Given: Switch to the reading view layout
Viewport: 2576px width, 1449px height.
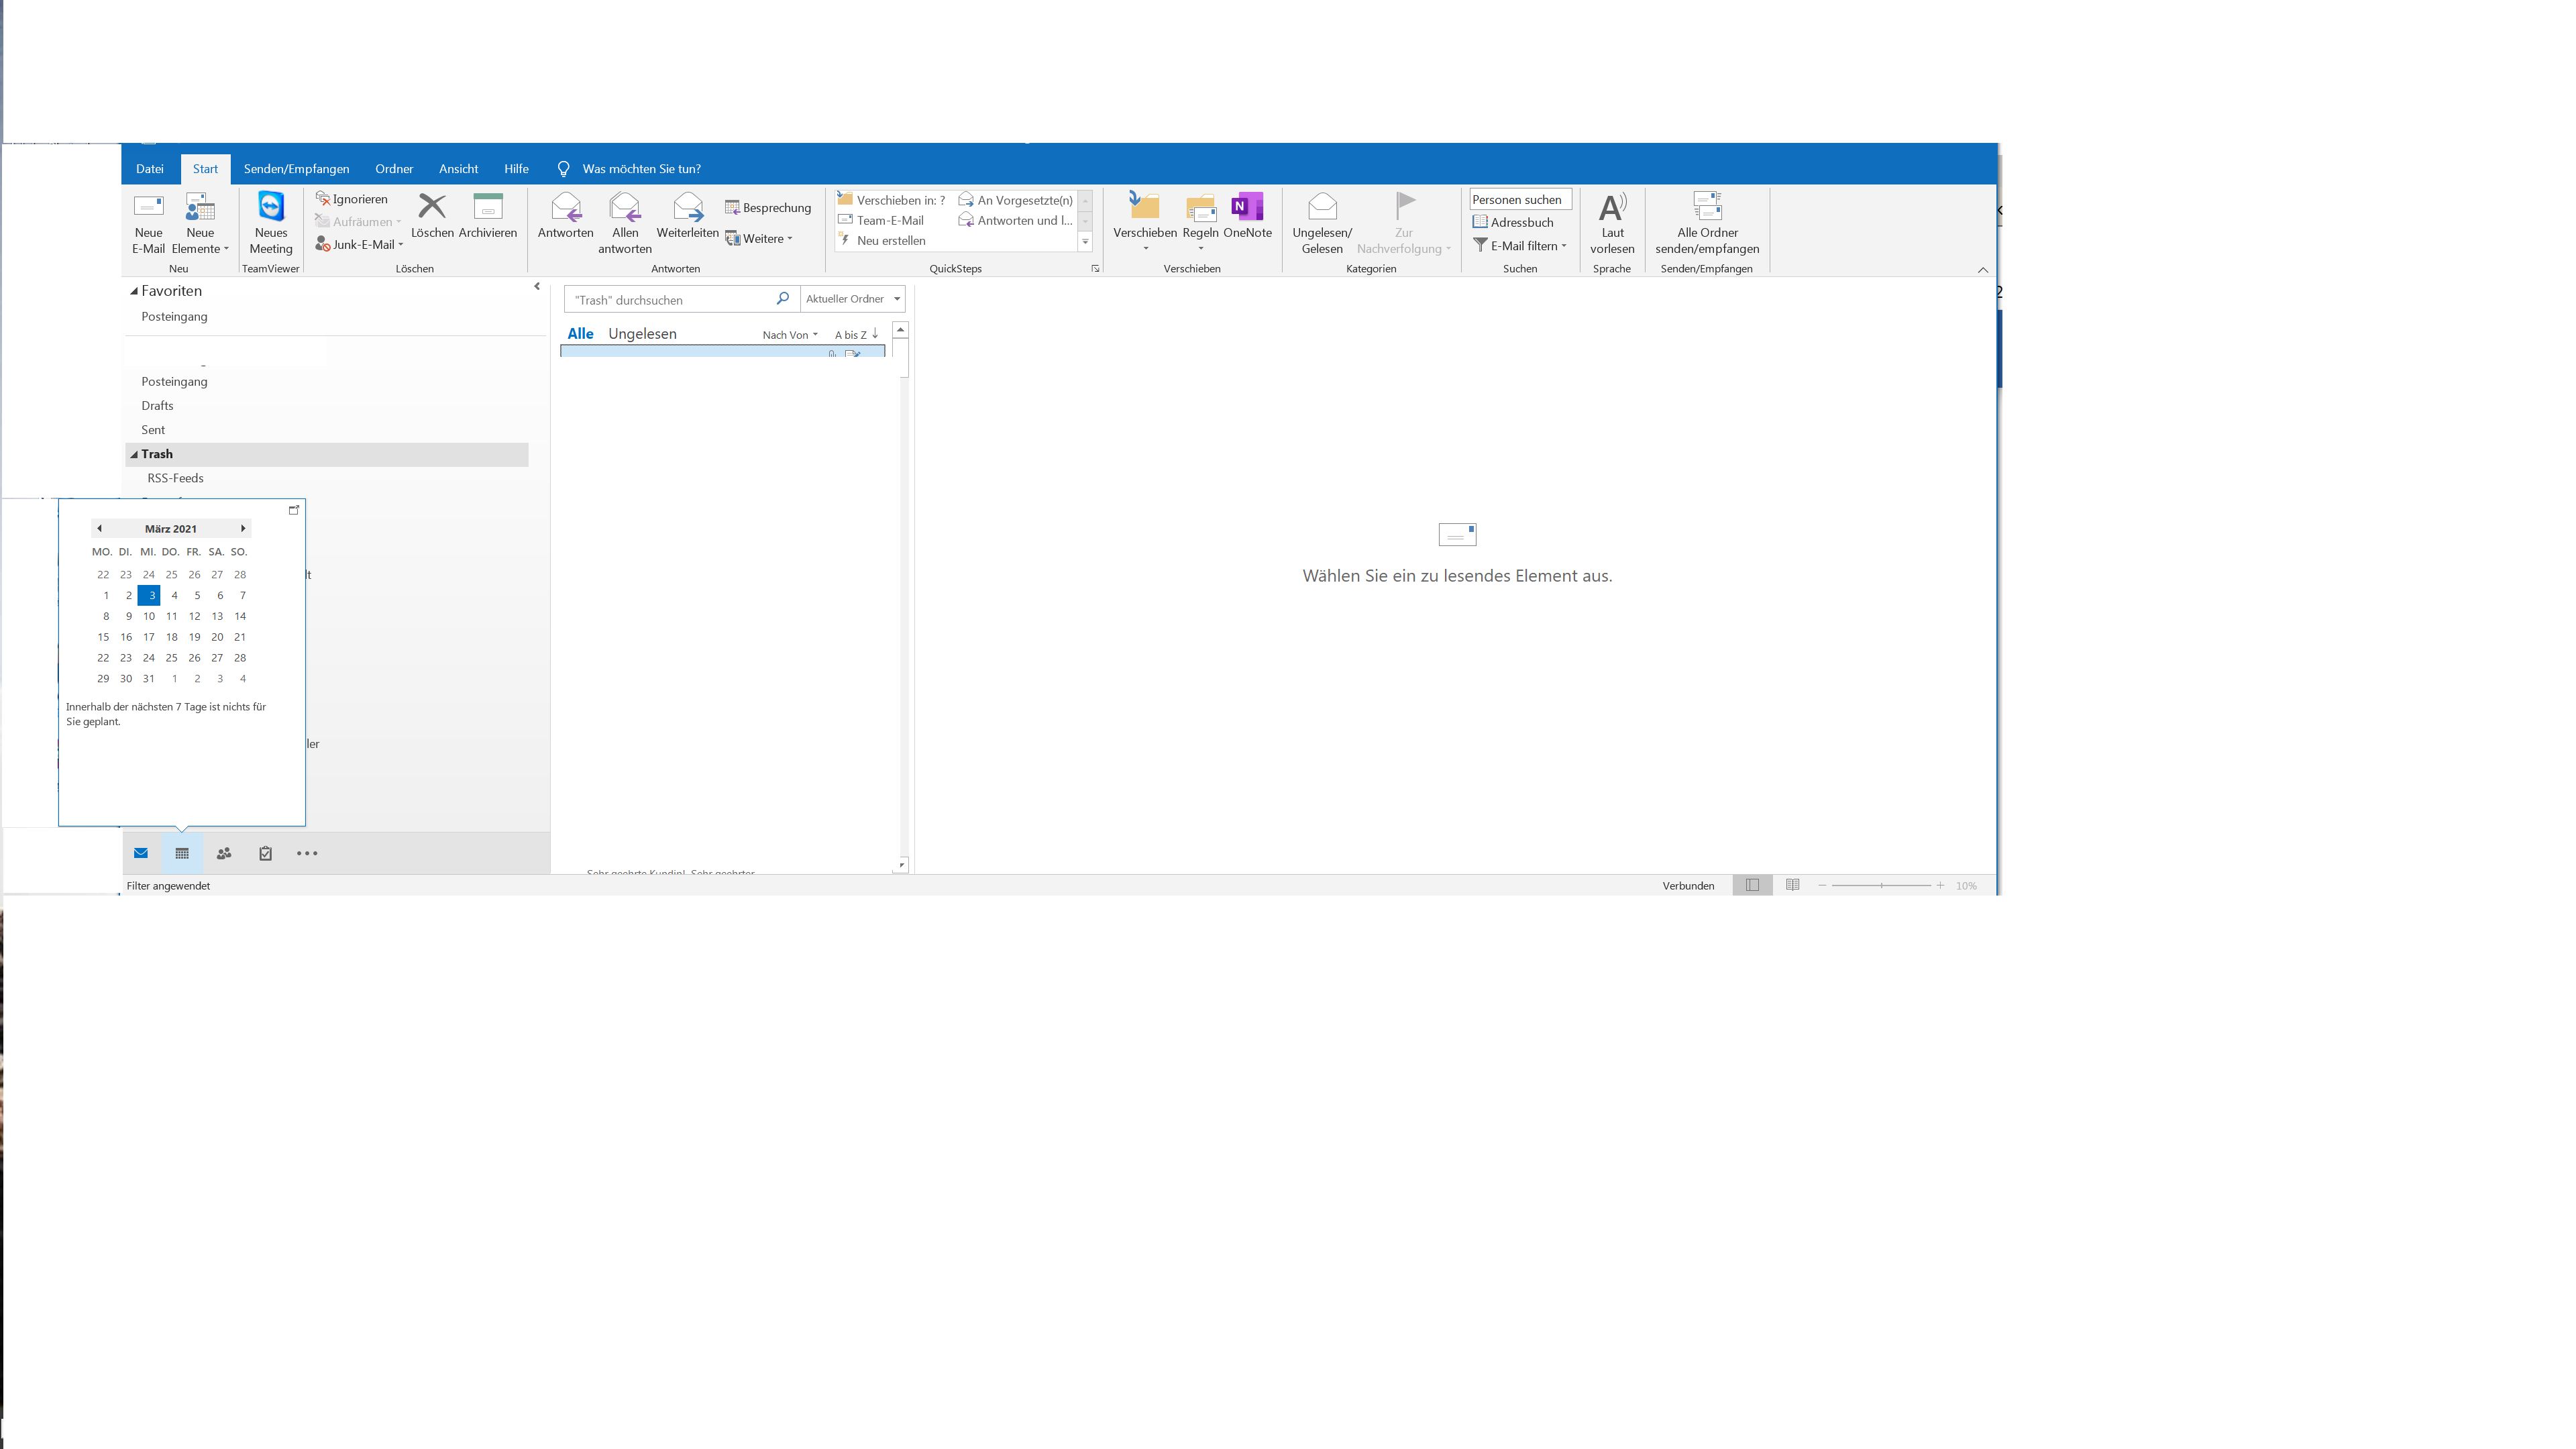Looking at the screenshot, I should pos(1793,885).
